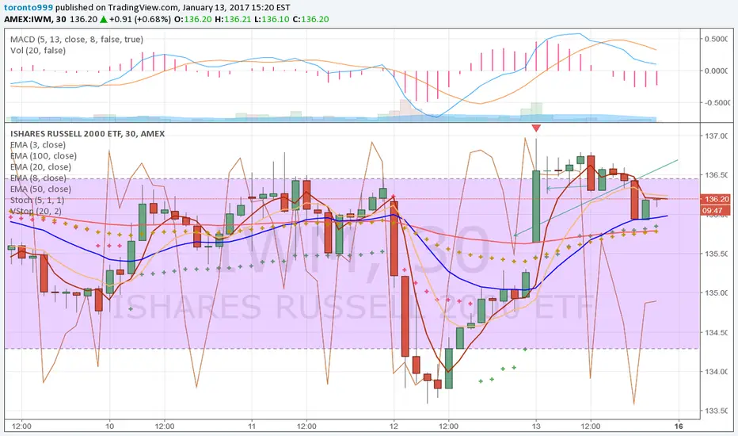Click the C:136.20 close value
This screenshot has height=436, width=738.
click(310, 19)
